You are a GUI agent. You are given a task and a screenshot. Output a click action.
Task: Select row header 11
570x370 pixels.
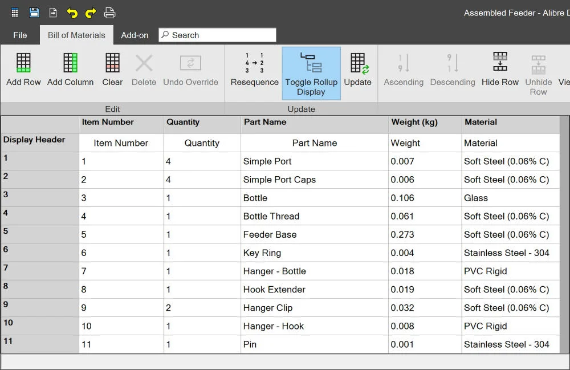[40, 344]
